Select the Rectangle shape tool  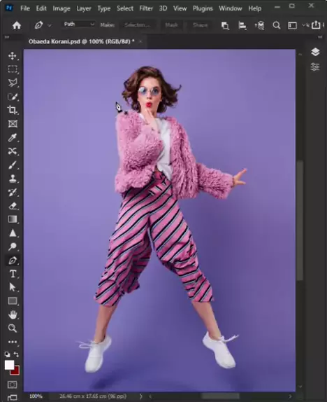(13, 300)
